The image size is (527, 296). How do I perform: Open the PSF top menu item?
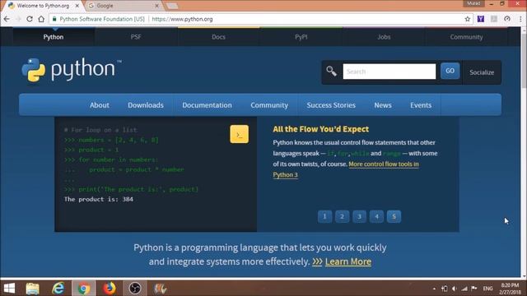point(136,37)
